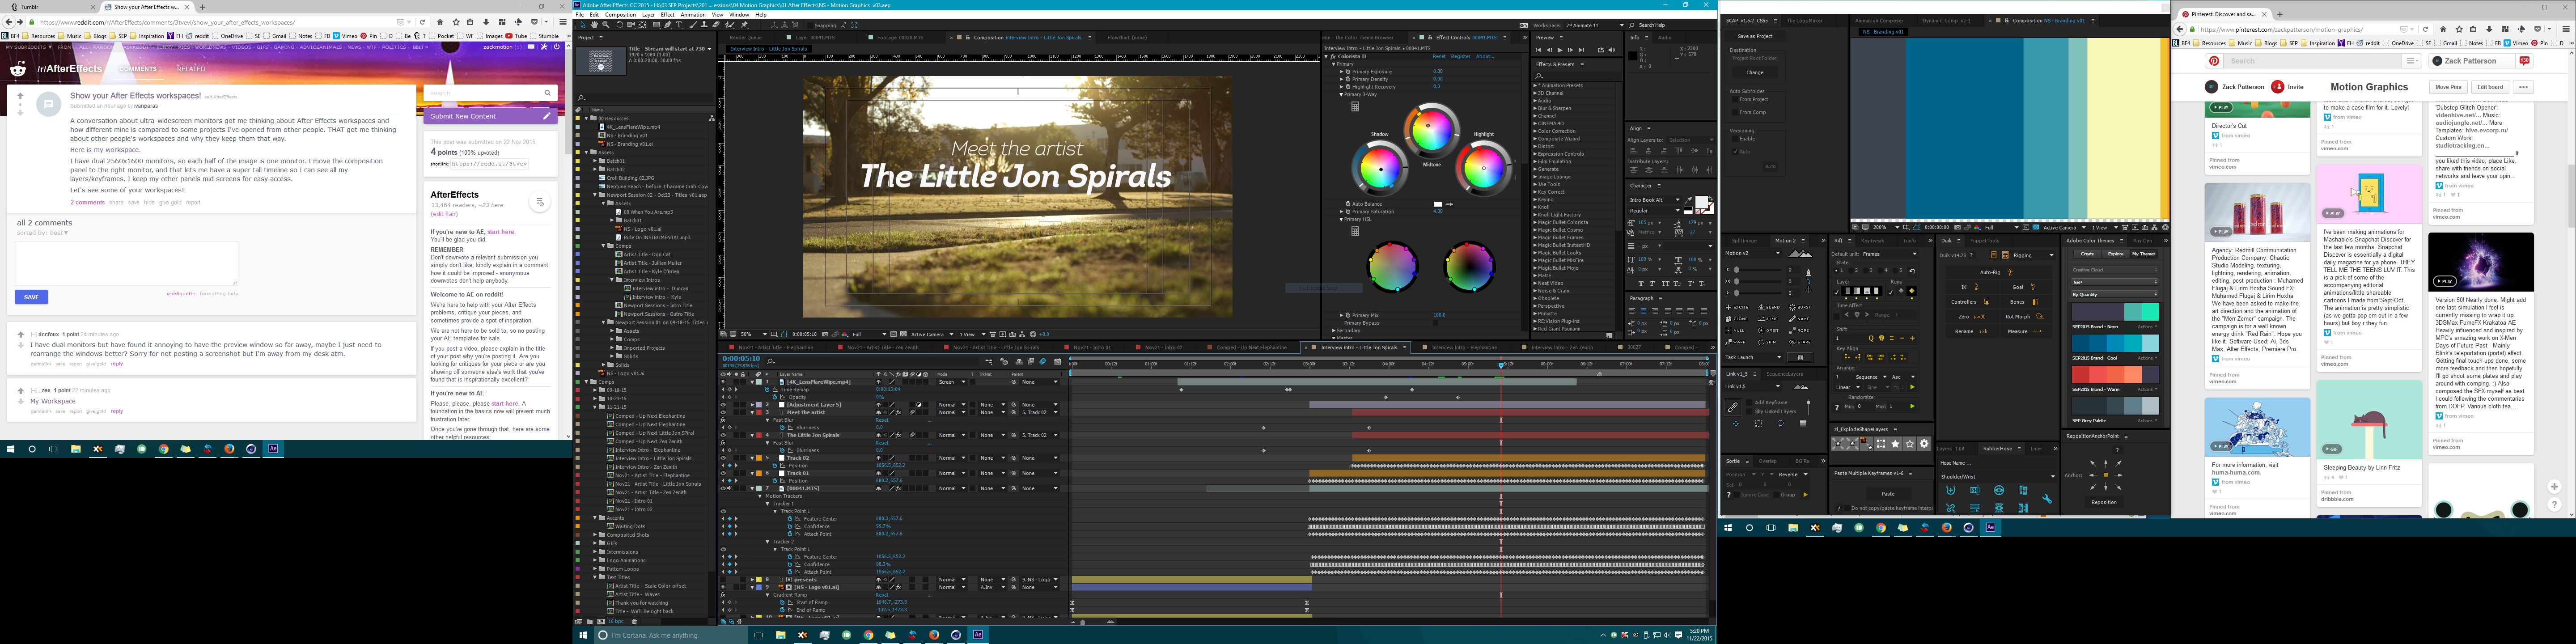Toggle All Caps in Character panel

coord(1666,284)
